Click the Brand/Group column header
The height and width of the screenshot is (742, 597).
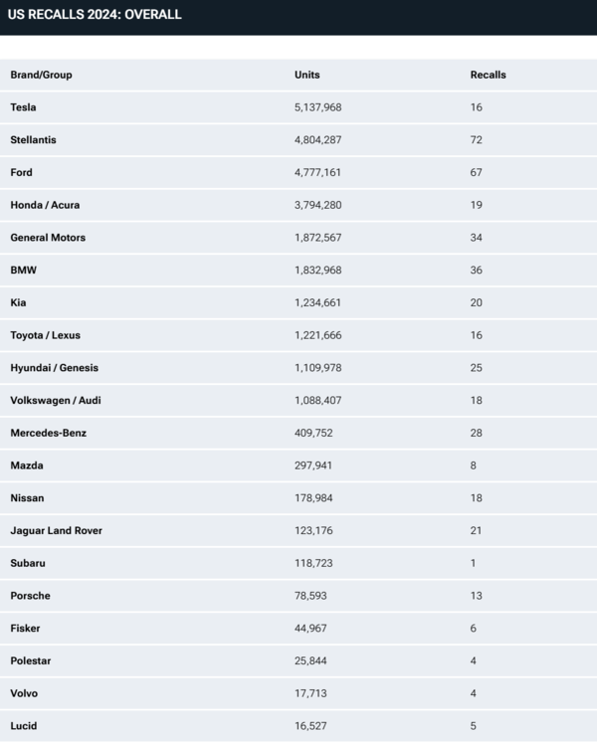41,75
